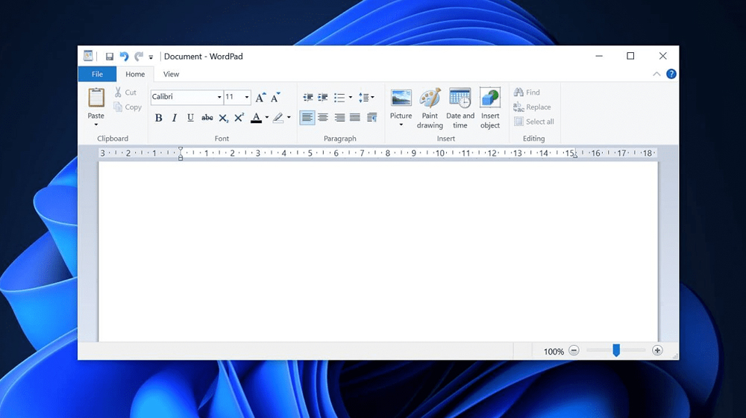The image size is (746, 418).
Task: Maximize the WordPad window
Action: coord(630,56)
